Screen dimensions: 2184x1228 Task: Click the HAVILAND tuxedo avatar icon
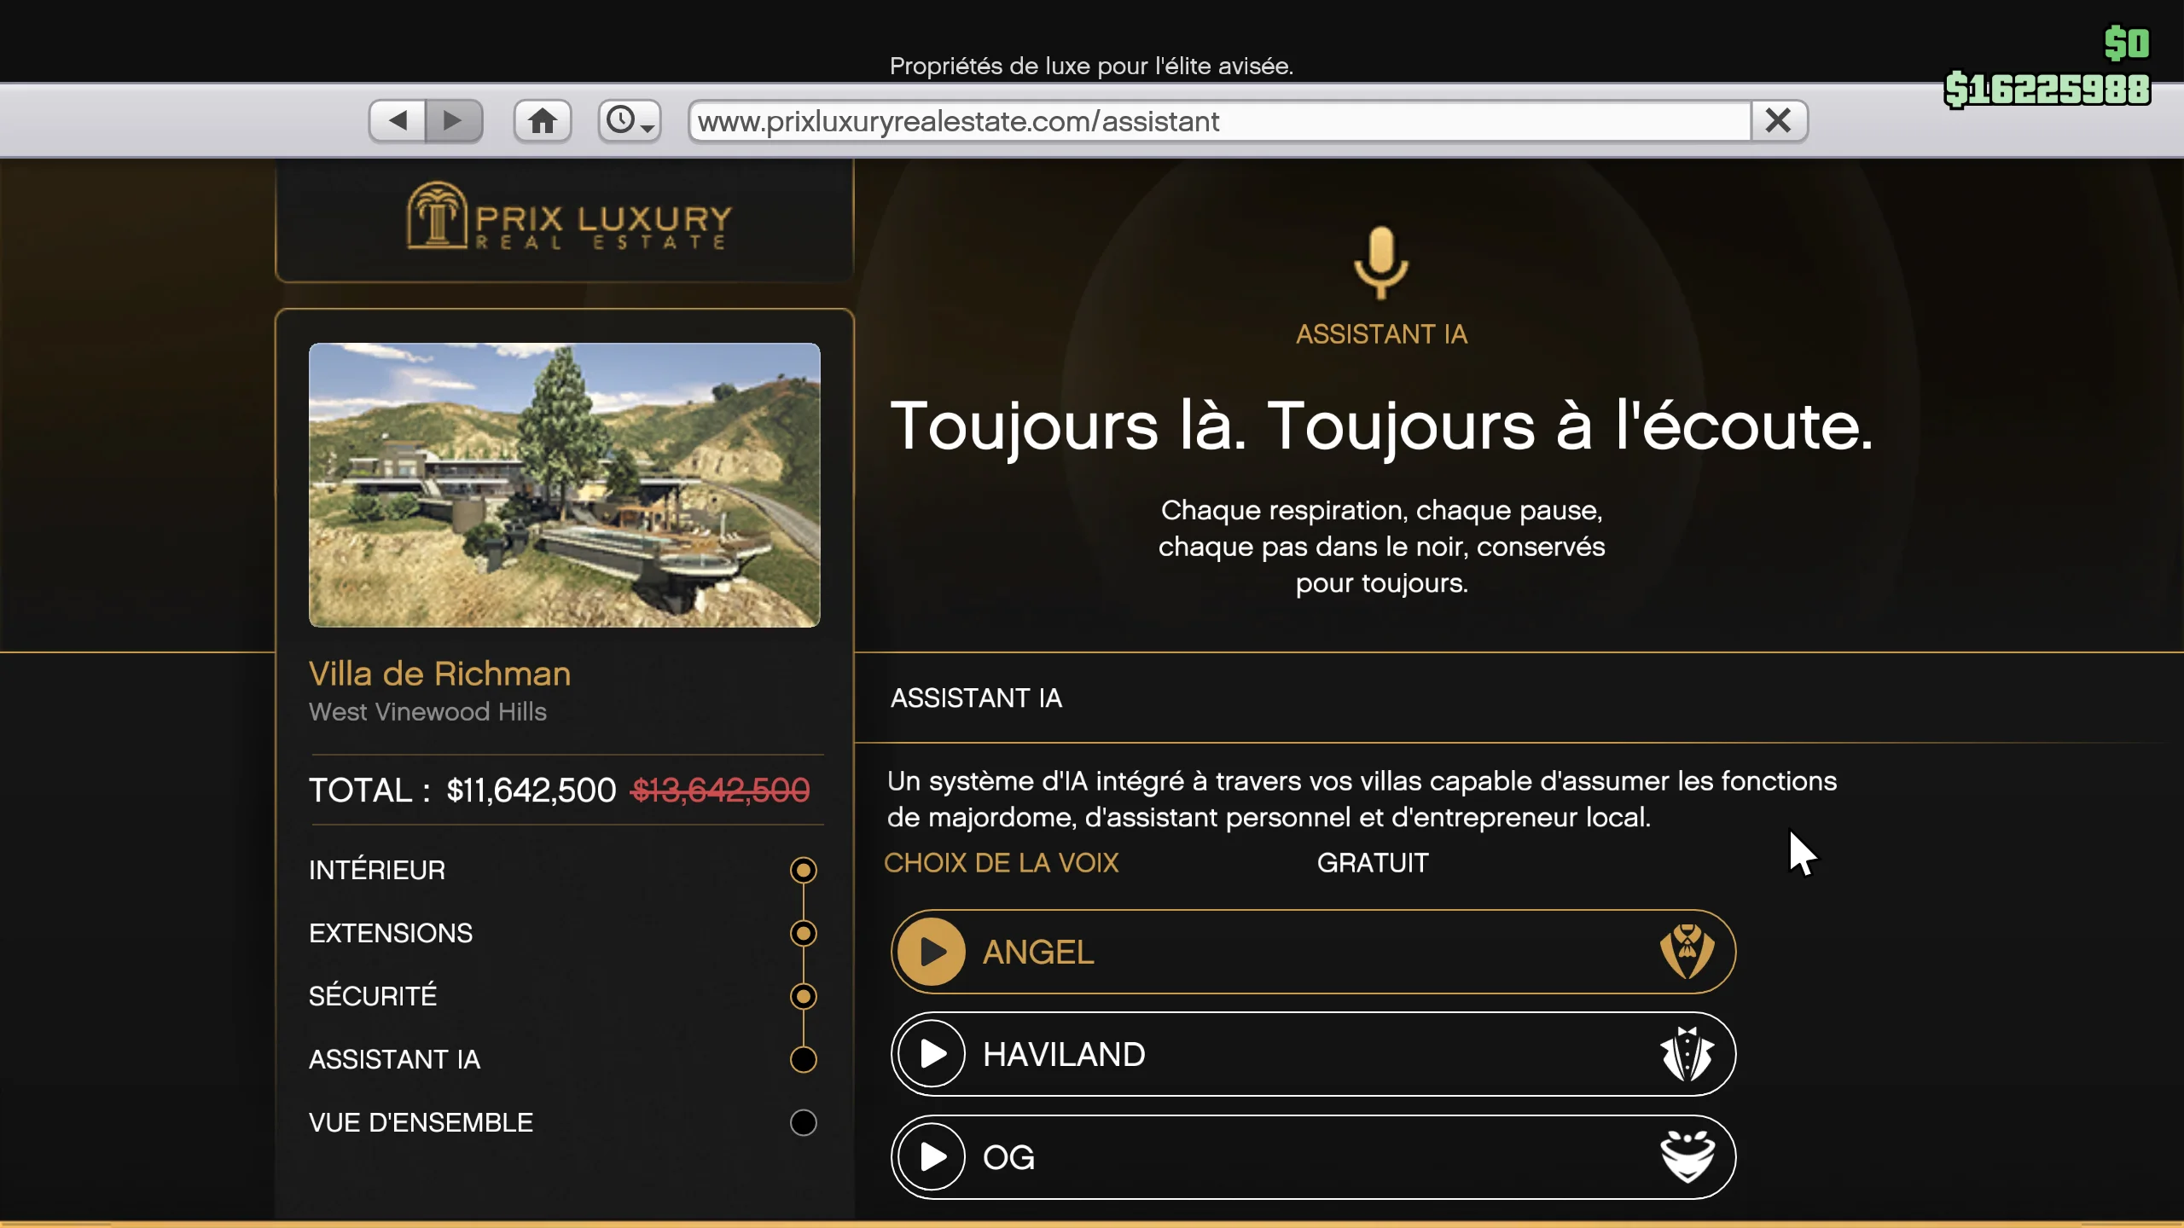[x=1687, y=1055]
